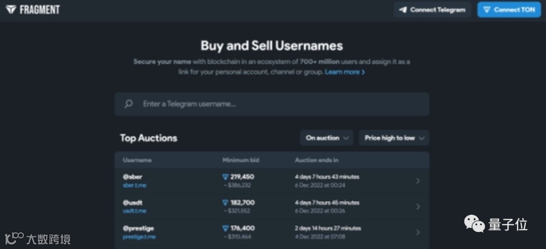This screenshot has width=546, height=249.
Task: Open the Learn more link
Action: [x=345, y=72]
